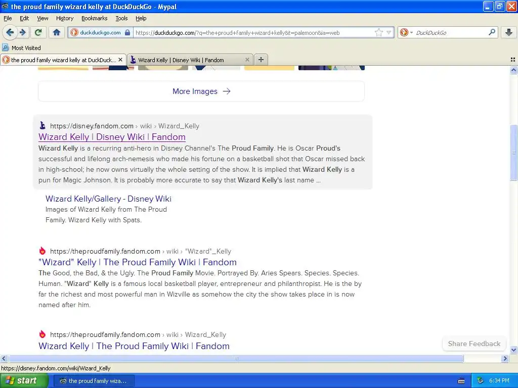The height and width of the screenshot is (388, 518).
Task: Click the system tray notification icon beside clock
Action: [x=480, y=381]
